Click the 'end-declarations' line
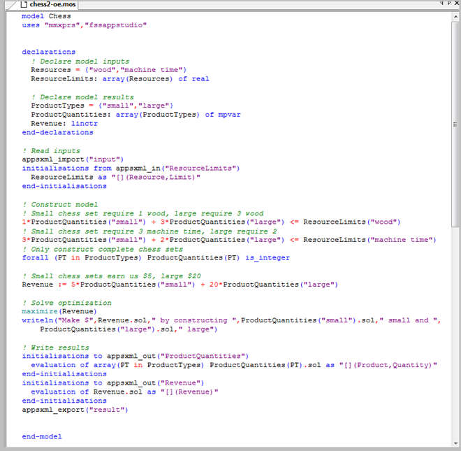461x451 pixels. [57, 132]
